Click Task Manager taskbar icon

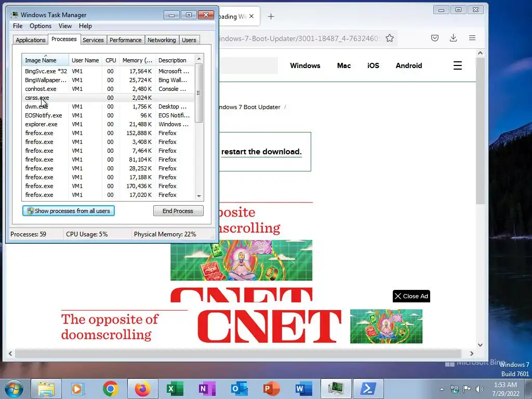click(x=336, y=389)
